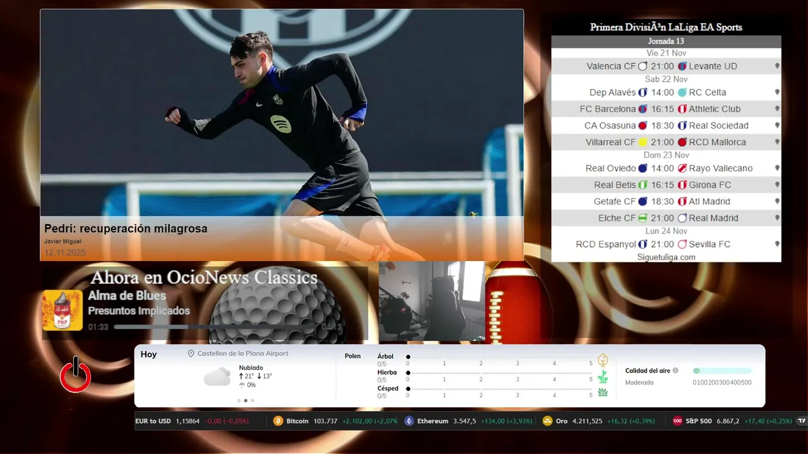Click the S&P 500 badge in ticker
The height and width of the screenshot is (454, 808).
coord(677,421)
